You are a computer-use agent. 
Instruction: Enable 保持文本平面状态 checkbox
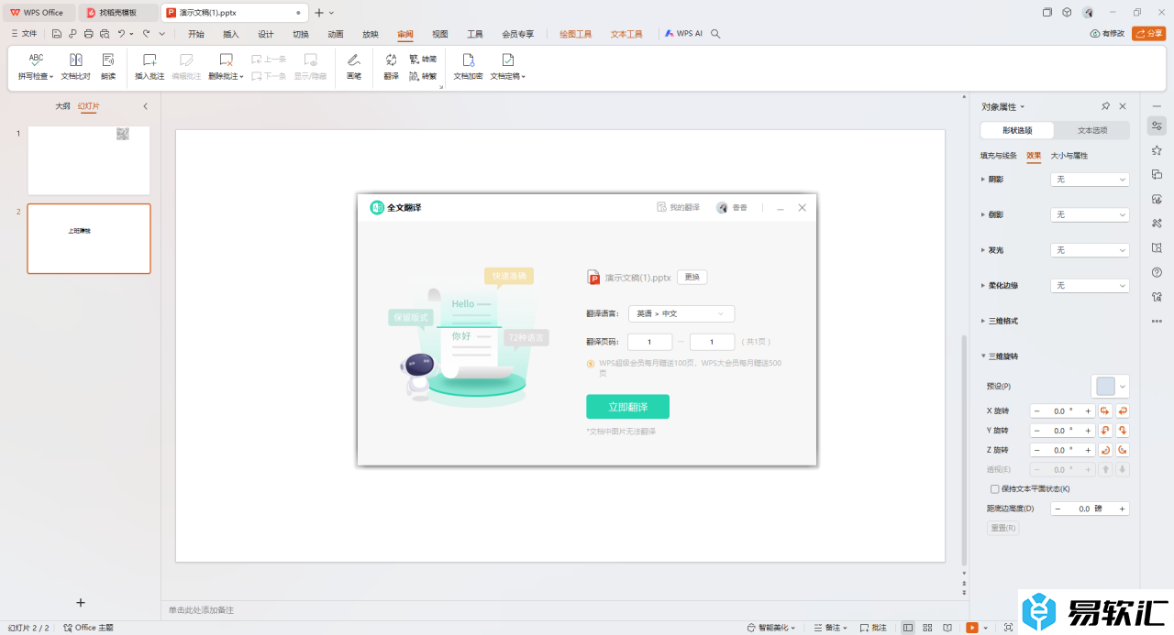pos(995,489)
